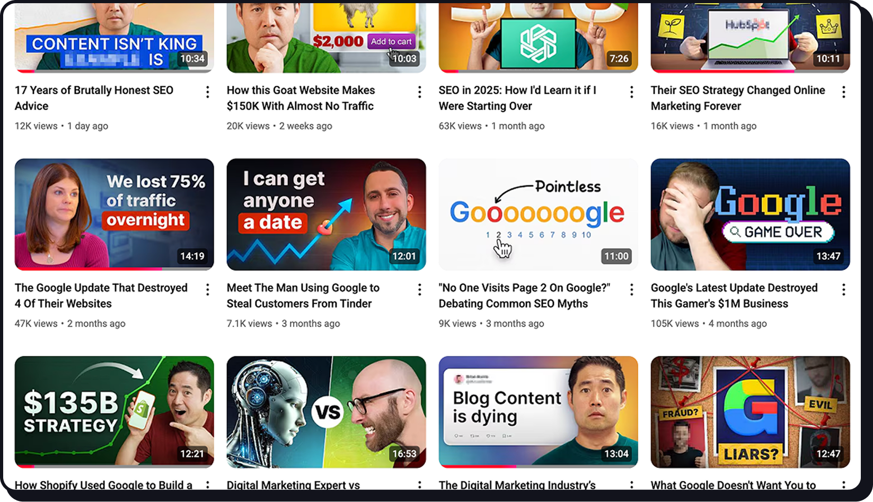
Task: Open title 'Meet The Man Using Google to Steal Customers'
Action: 303,295
